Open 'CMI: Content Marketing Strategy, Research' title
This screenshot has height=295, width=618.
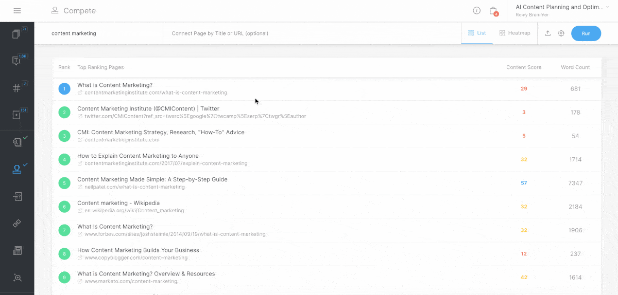(x=161, y=132)
